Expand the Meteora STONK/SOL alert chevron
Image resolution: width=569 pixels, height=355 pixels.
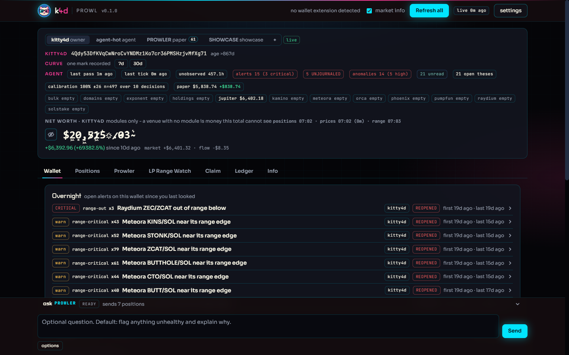[510, 235]
